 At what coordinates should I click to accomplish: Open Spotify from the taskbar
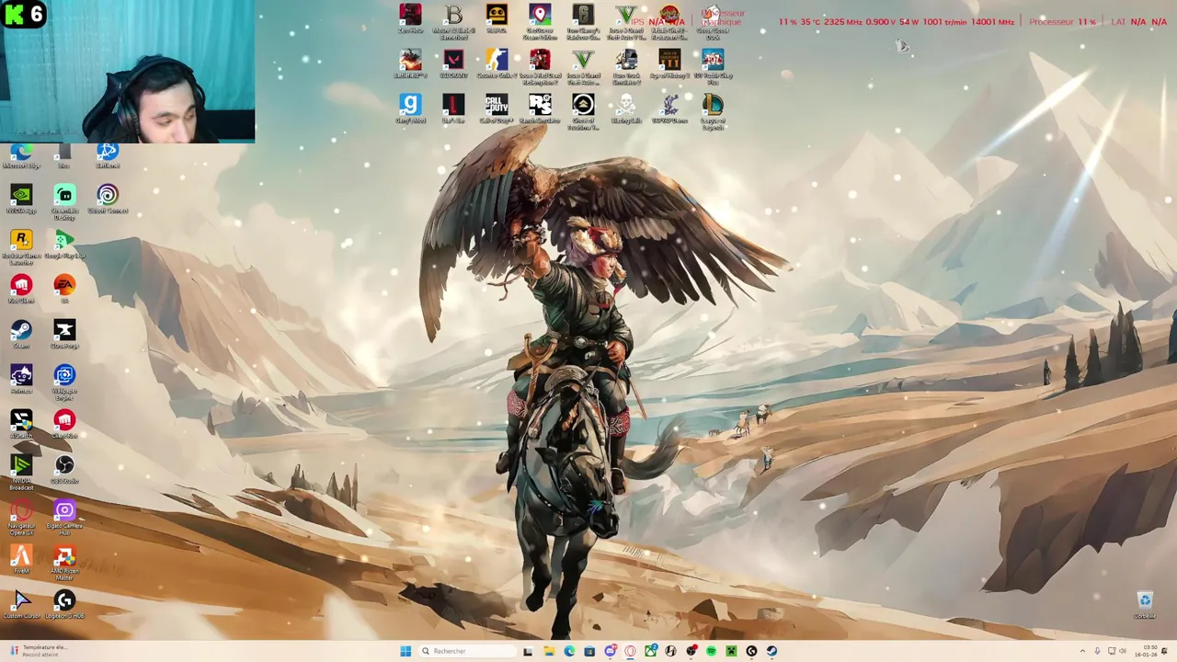tap(711, 651)
